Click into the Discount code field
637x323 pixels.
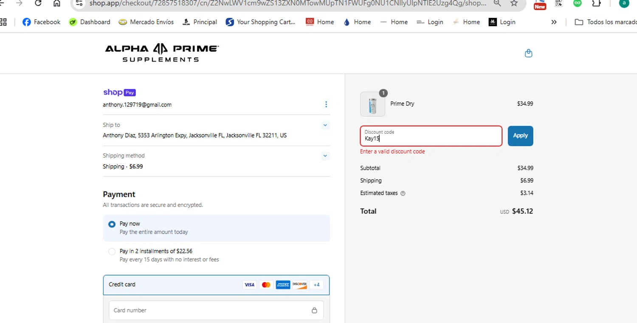(431, 136)
